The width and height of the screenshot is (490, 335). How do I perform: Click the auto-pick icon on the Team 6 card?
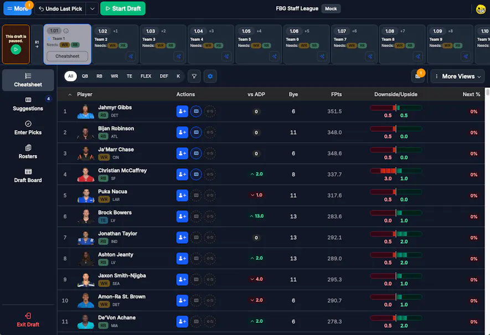tap(322, 56)
